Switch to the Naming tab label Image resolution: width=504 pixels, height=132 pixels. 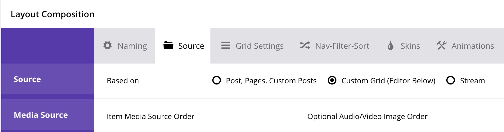[132, 46]
